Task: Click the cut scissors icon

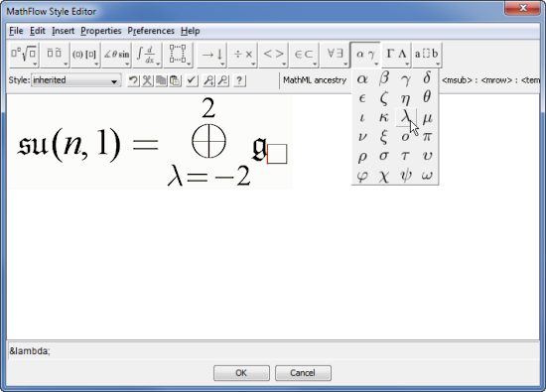Action: 147,80
